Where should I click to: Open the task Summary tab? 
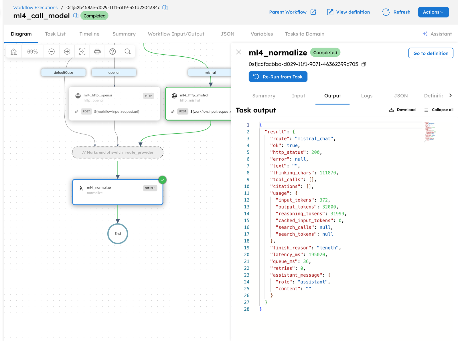click(264, 96)
